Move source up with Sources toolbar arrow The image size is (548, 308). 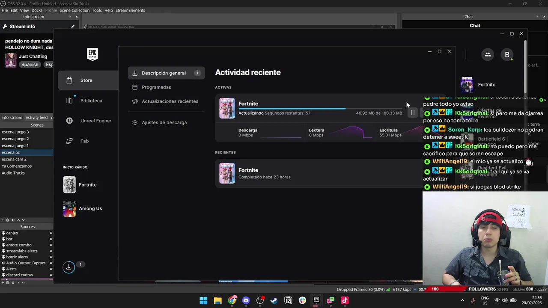point(18,282)
